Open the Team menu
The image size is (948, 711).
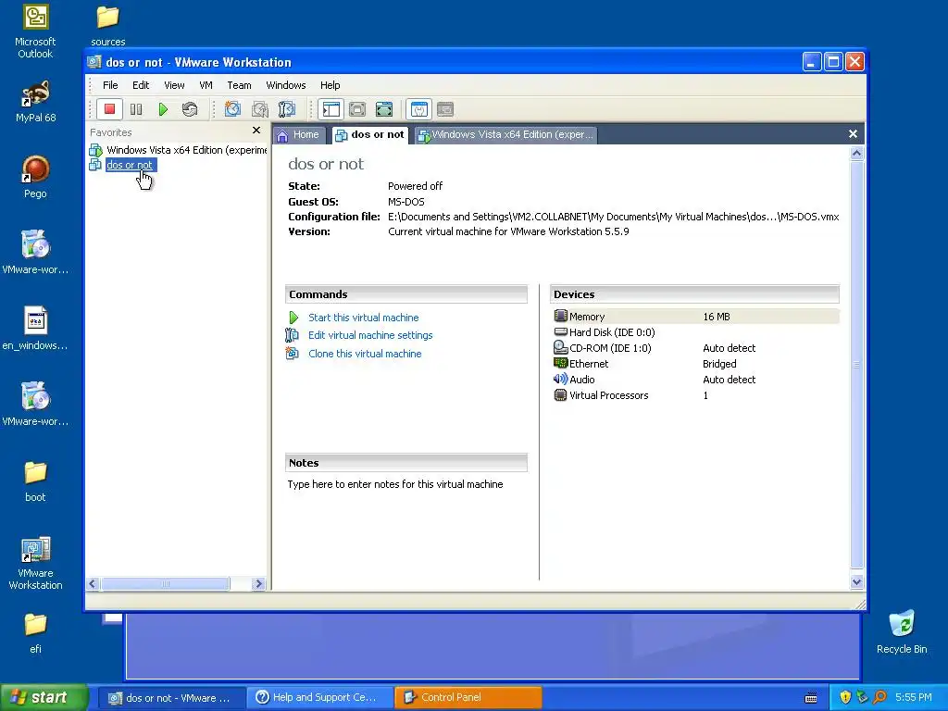coord(239,85)
